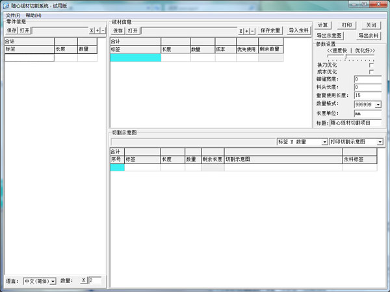Open the 语言 中文(简体) dropdown
Screen dimensions: 390x292
(x=53, y=282)
